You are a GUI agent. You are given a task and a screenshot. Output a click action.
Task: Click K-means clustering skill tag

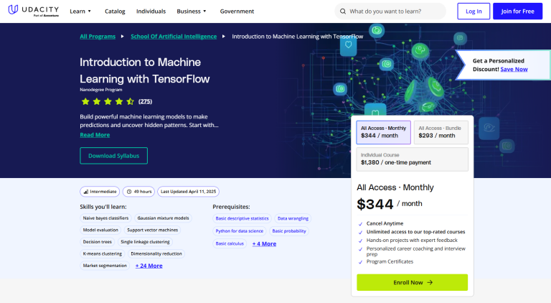(103, 253)
